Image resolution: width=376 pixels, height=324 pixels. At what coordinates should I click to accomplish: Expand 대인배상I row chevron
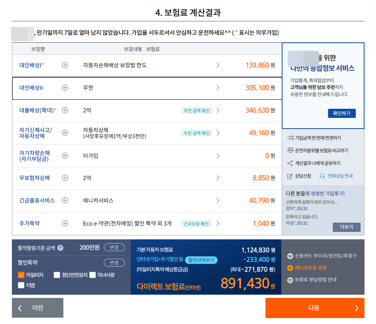[218, 65]
